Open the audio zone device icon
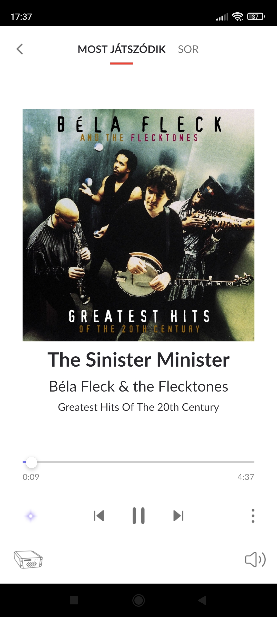The width and height of the screenshot is (277, 617). pos(28,559)
